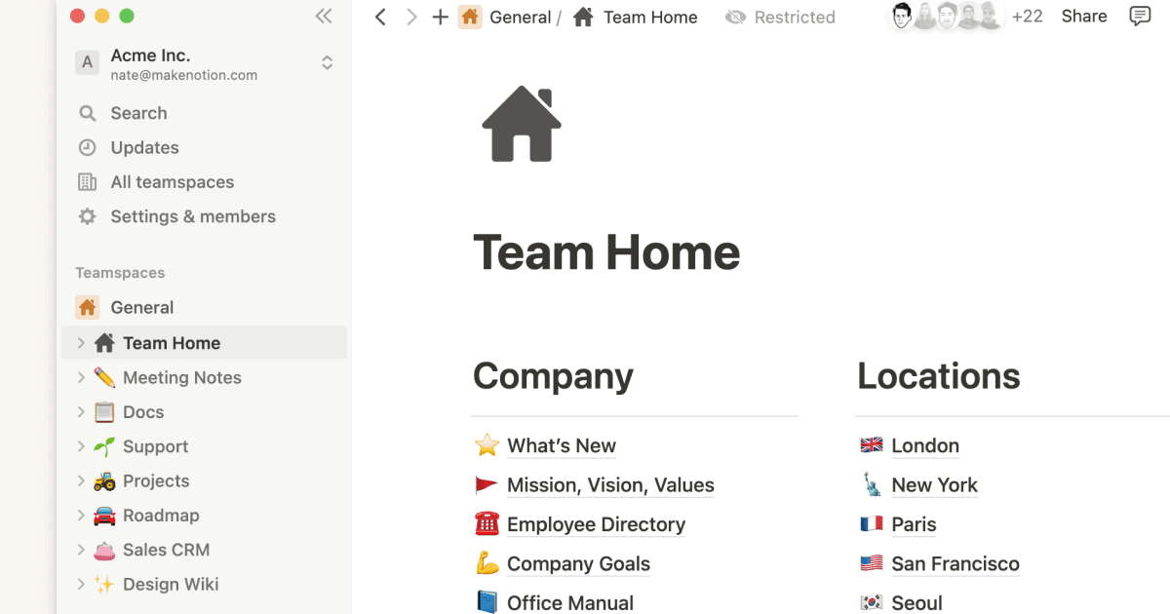Click the +22 collaborator avatars

(x=1027, y=16)
